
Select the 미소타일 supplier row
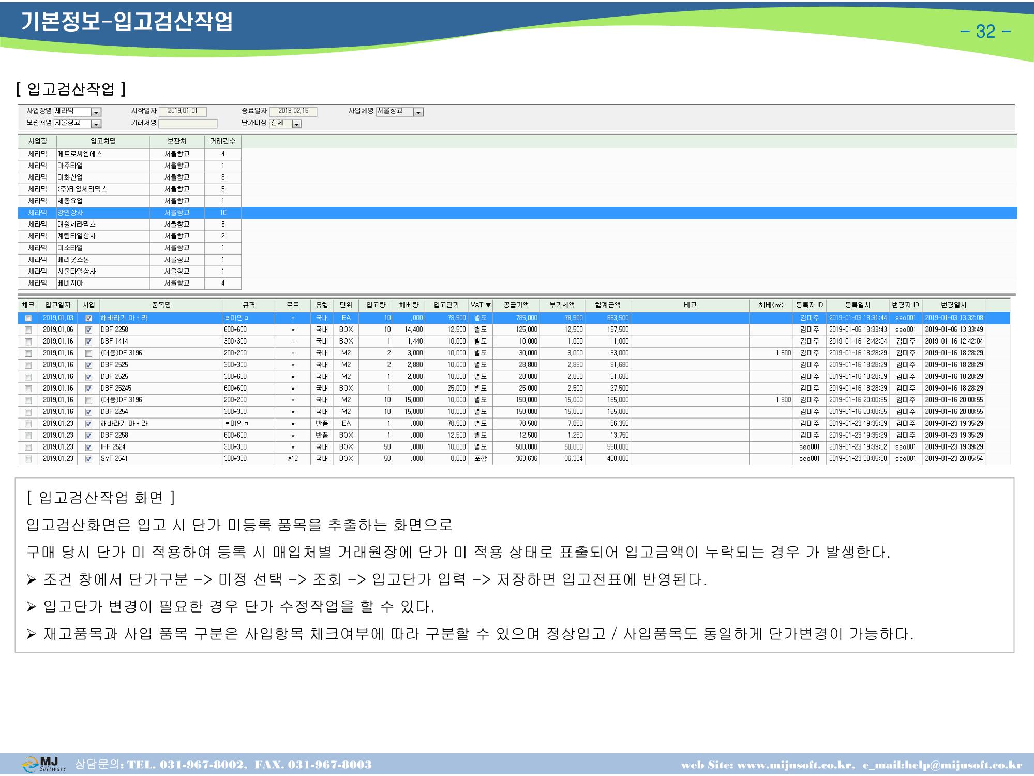(x=129, y=248)
